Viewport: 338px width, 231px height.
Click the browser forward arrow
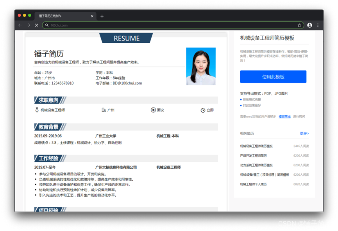[28, 25]
